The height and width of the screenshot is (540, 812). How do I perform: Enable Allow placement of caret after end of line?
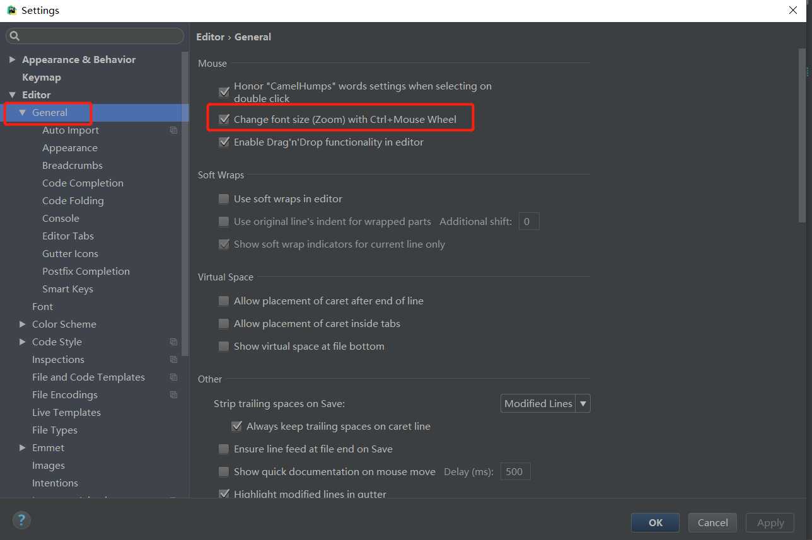click(x=224, y=301)
